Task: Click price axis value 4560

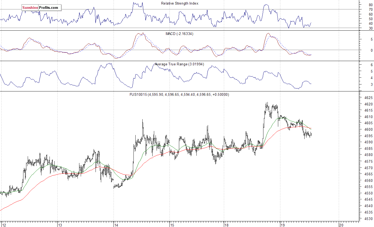Action: coord(368,180)
